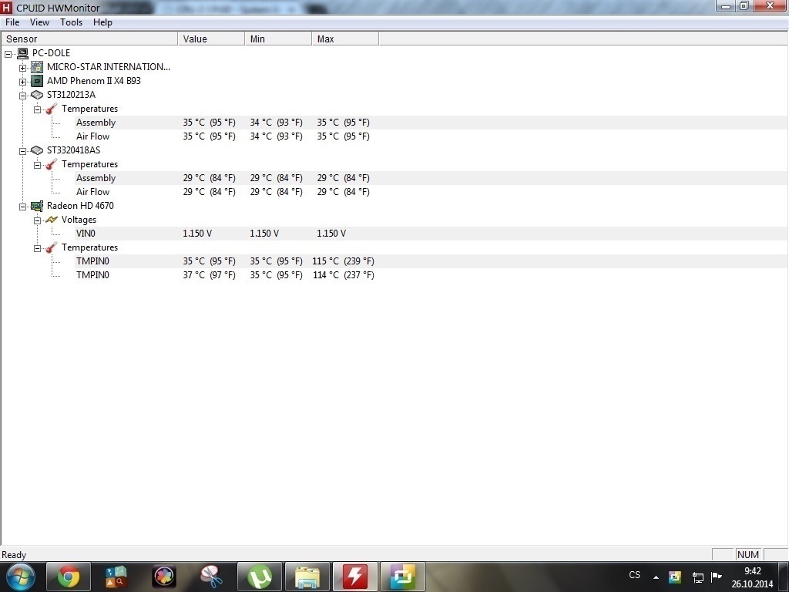Select the PC-DOLE tree label
This screenshot has height=592, width=789.
coord(51,53)
